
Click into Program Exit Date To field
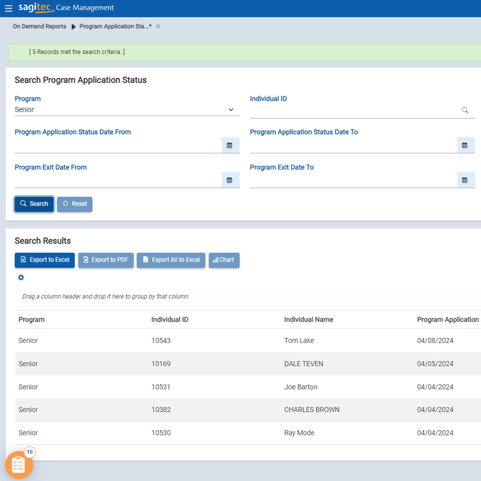point(354,180)
